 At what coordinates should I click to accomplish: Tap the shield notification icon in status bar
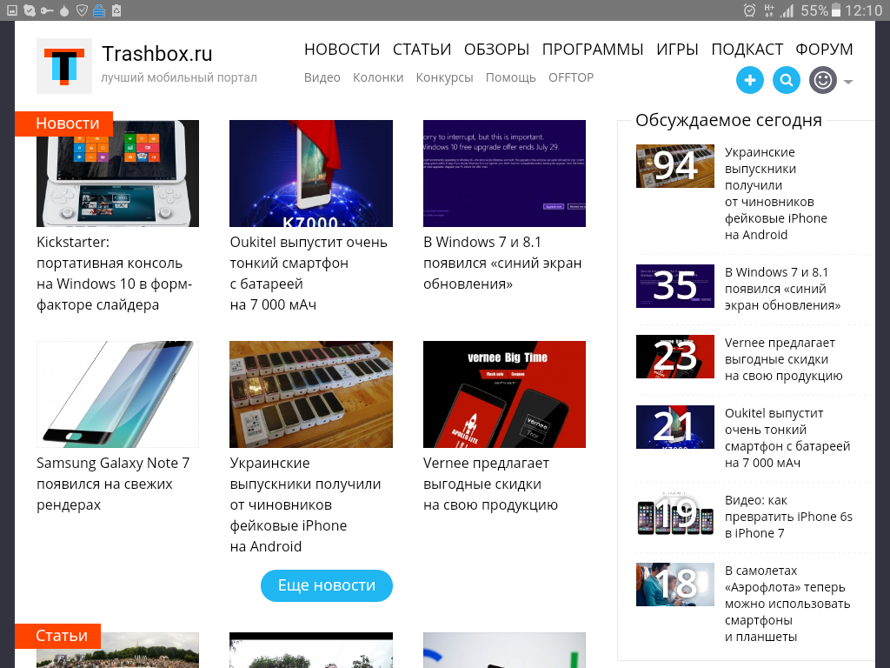point(82,10)
